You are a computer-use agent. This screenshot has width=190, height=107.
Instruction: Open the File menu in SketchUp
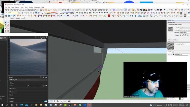[6, 7]
